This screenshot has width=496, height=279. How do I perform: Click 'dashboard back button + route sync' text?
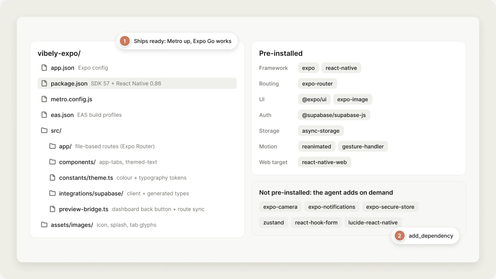pos(158,209)
